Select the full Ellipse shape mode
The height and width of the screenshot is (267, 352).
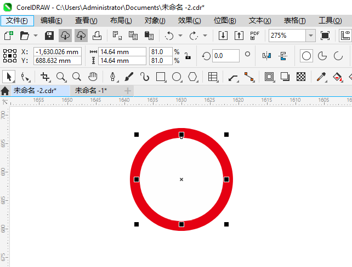click(306, 56)
